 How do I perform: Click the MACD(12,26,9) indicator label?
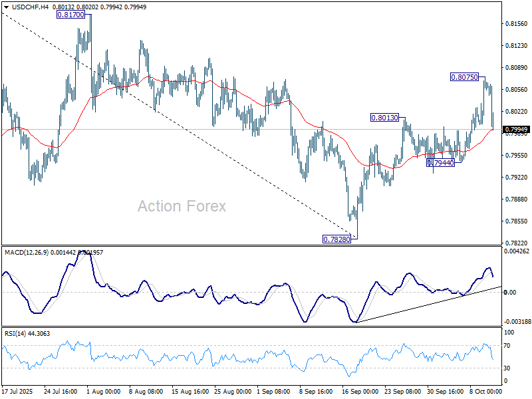tap(30, 253)
